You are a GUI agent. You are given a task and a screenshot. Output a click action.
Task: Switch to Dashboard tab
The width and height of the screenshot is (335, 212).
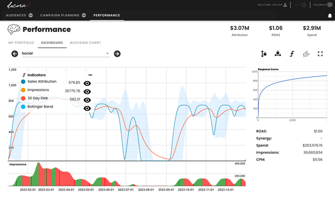[52, 42]
